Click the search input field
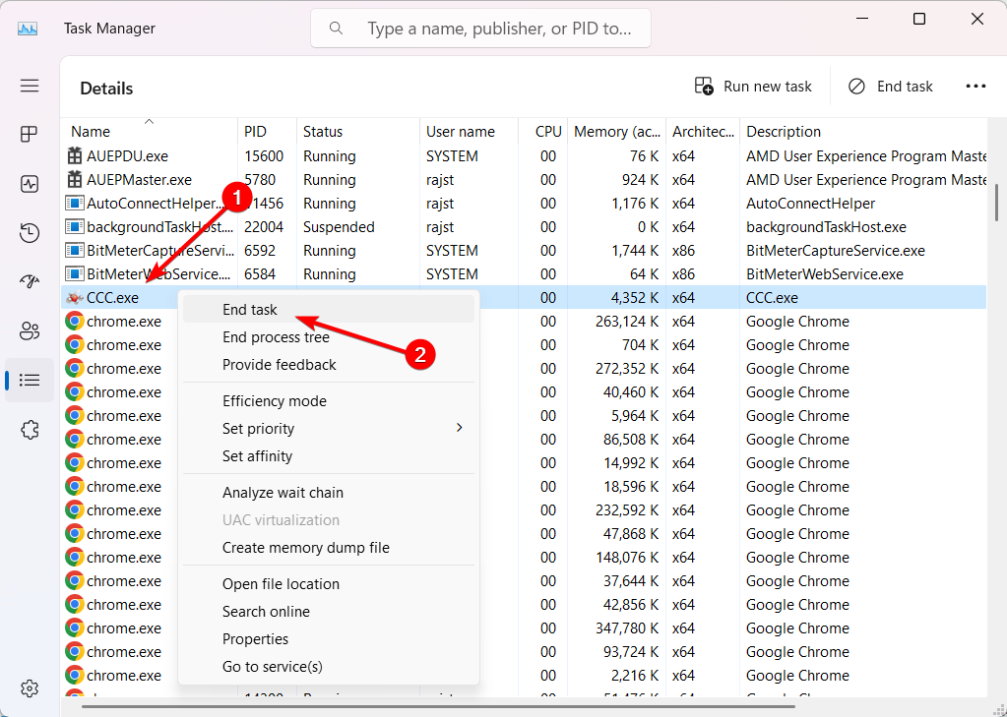Screen dimensions: 1007x717 (x=481, y=29)
